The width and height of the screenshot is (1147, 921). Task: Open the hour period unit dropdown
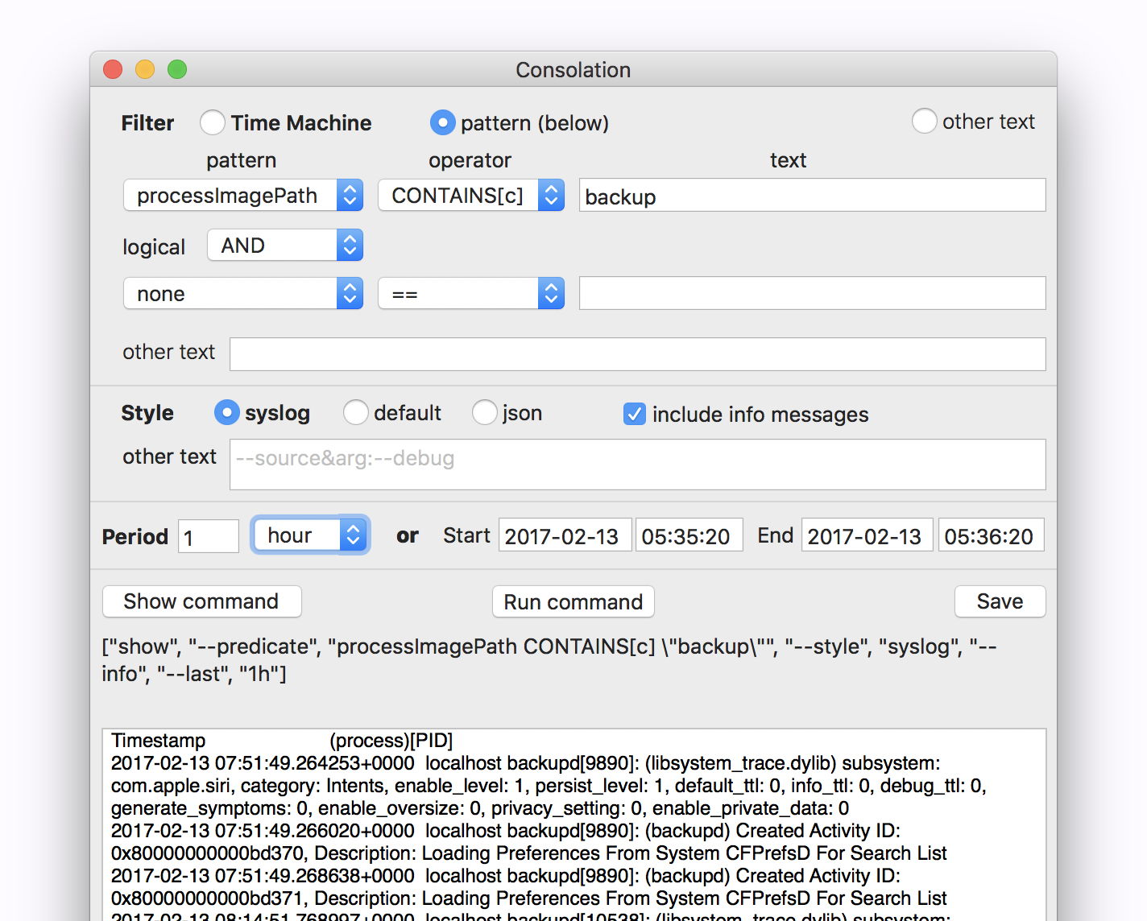click(353, 535)
